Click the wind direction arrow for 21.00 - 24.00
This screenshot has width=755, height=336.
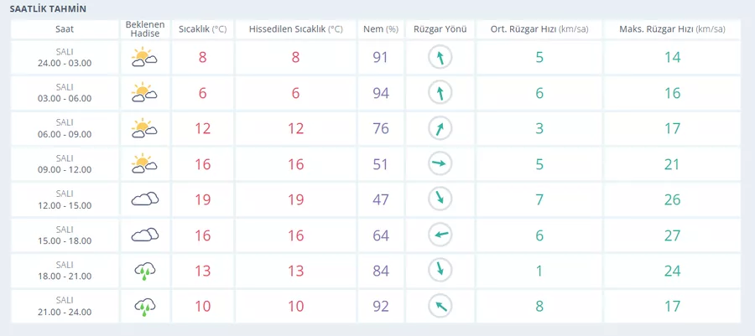tap(440, 306)
